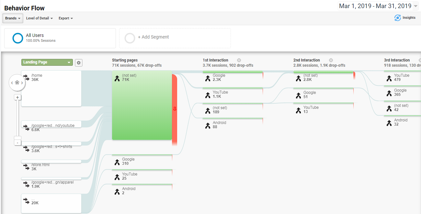421x214 pixels.
Task: Pan flow left using left chevron
Action: 12,83
